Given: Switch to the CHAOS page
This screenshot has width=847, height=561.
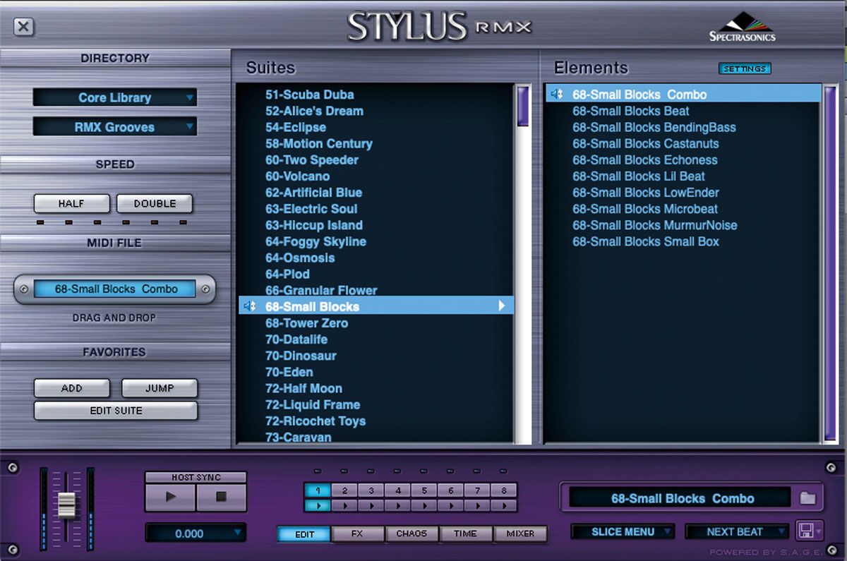Looking at the screenshot, I should [412, 534].
